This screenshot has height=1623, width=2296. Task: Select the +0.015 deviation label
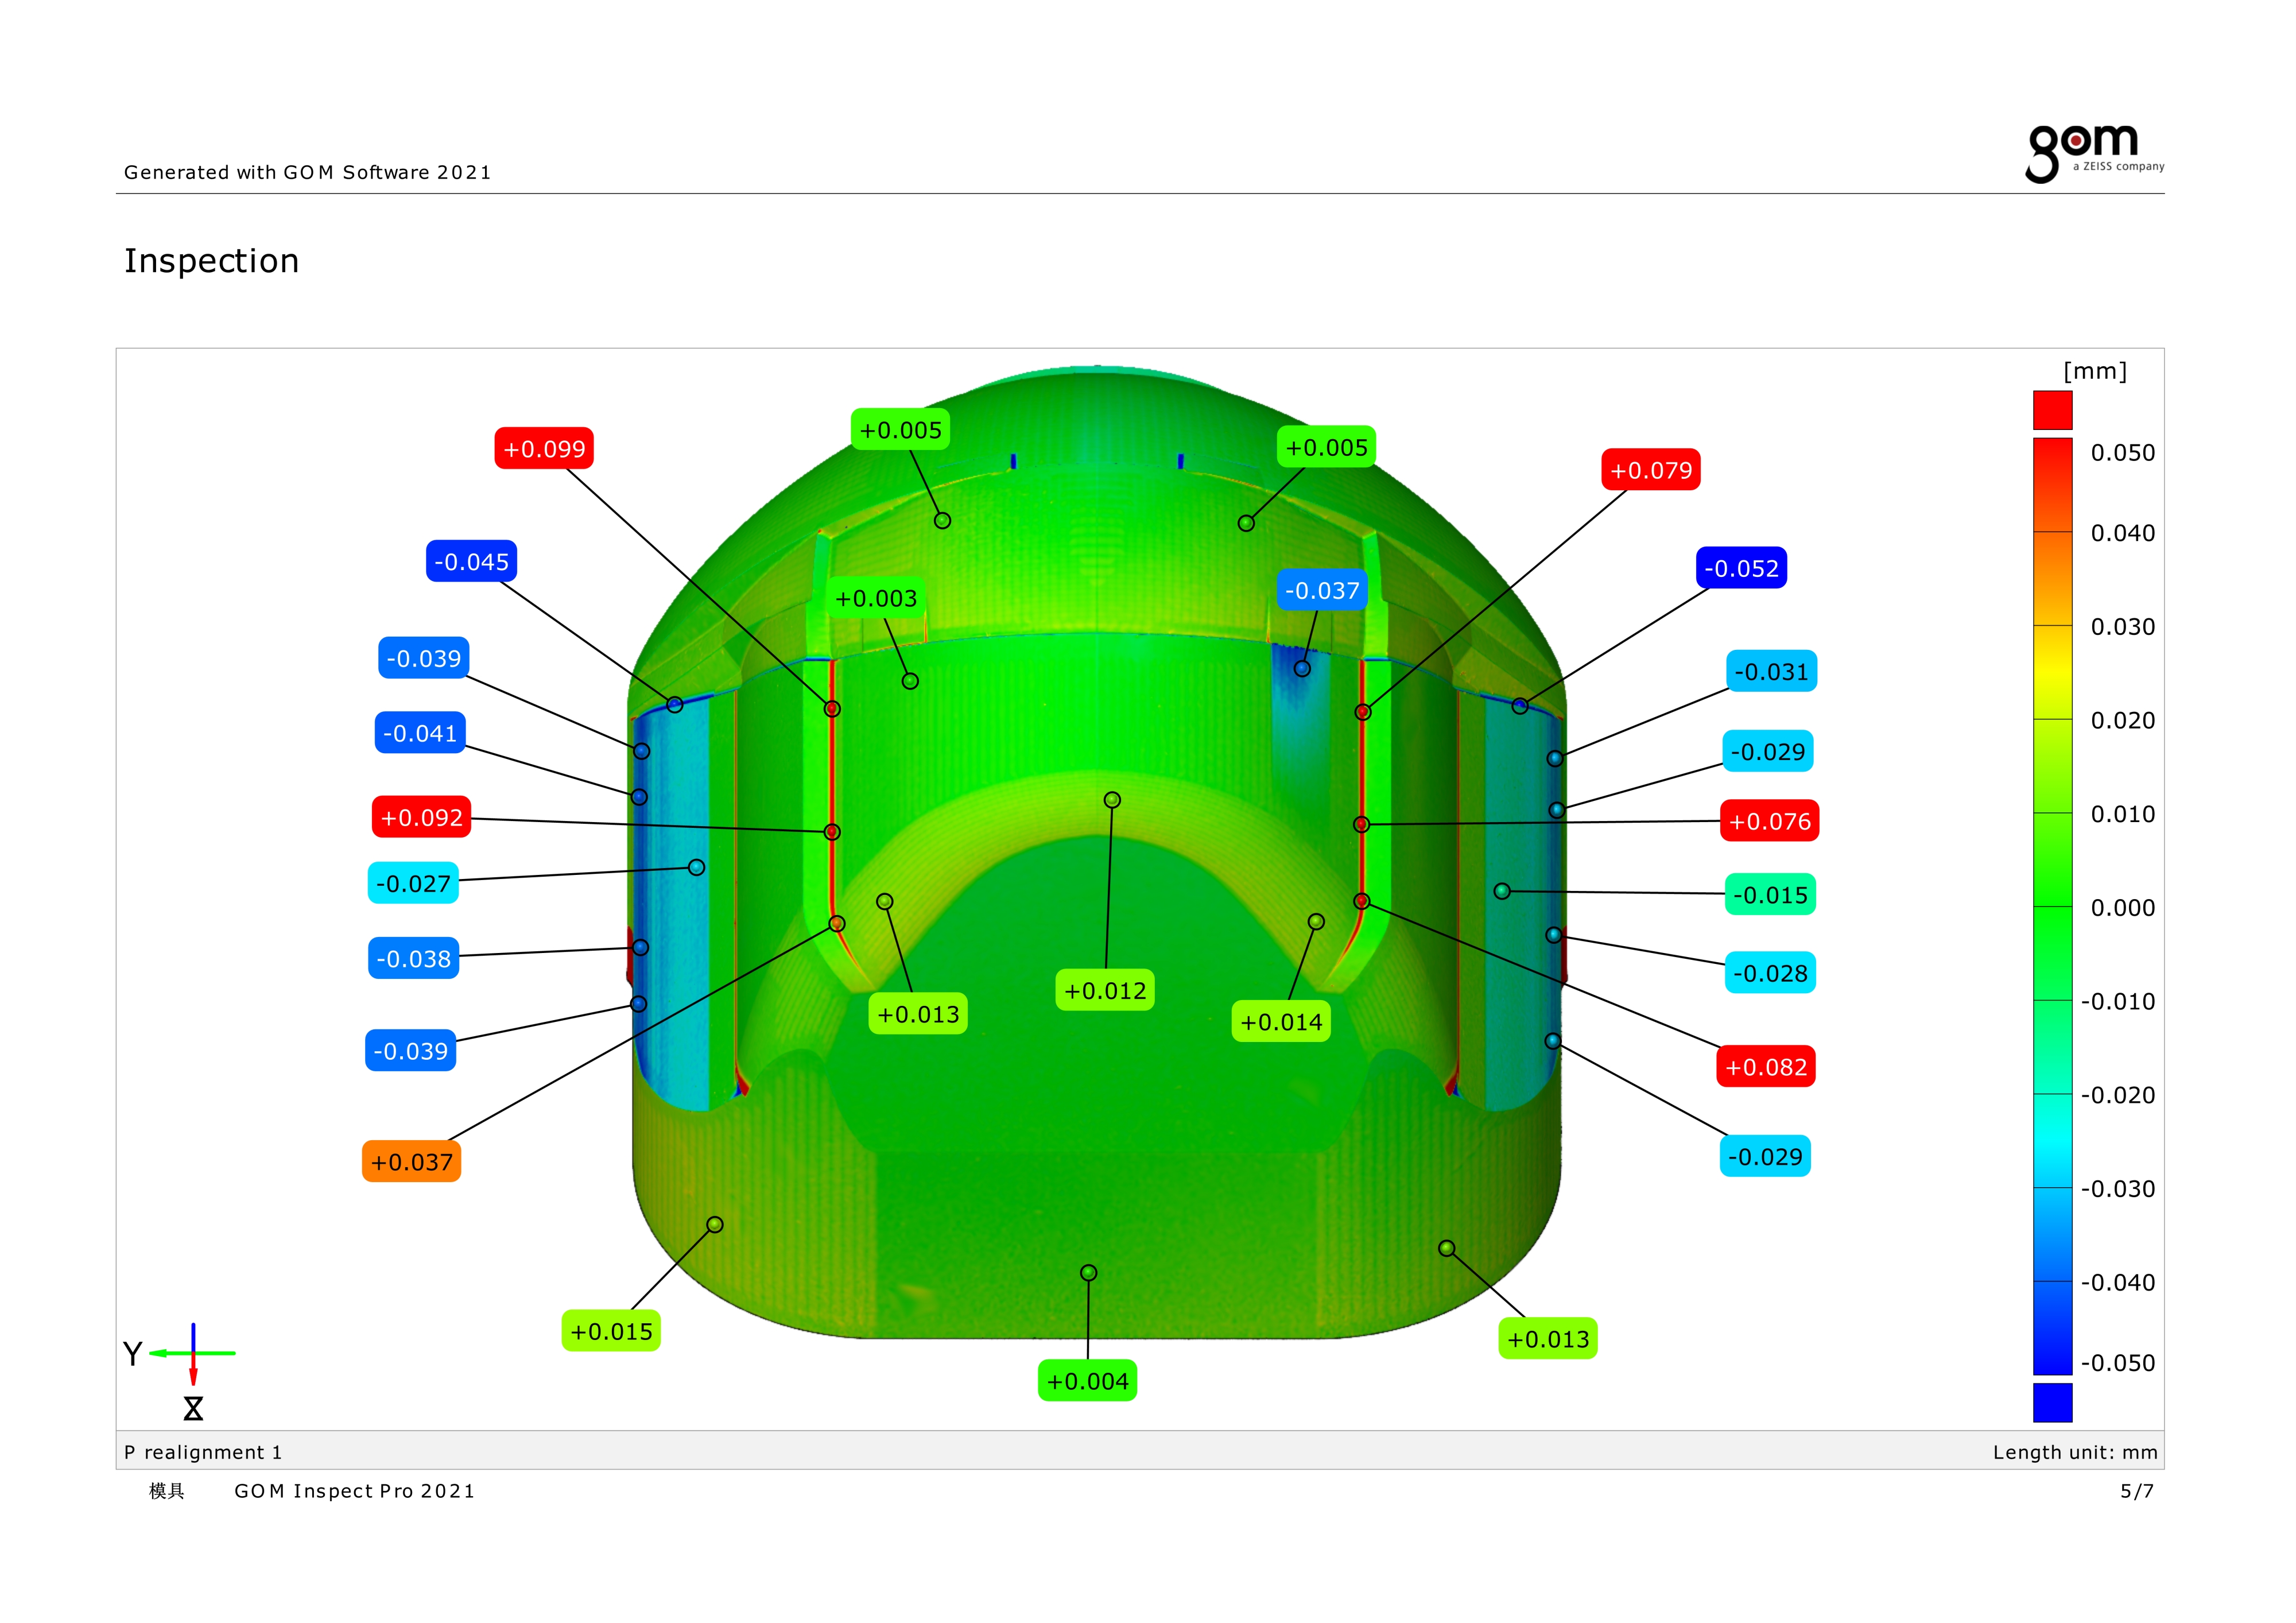(611, 1331)
